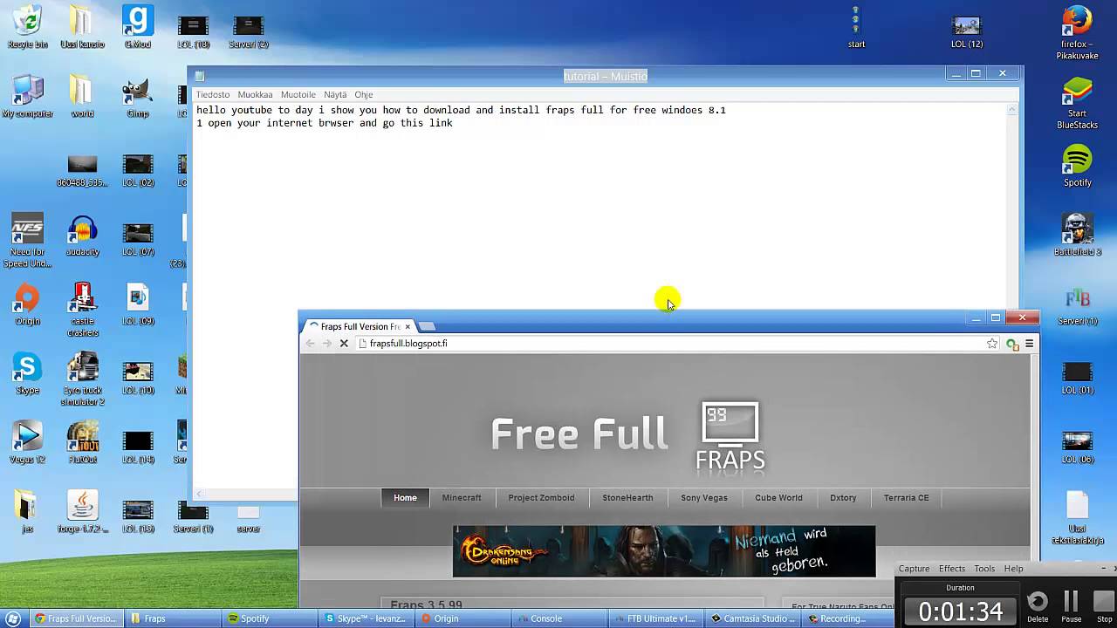Viewport: 1117px width, 628px height.
Task: Open the G.Mod desktop shortcut
Action: coord(137,26)
